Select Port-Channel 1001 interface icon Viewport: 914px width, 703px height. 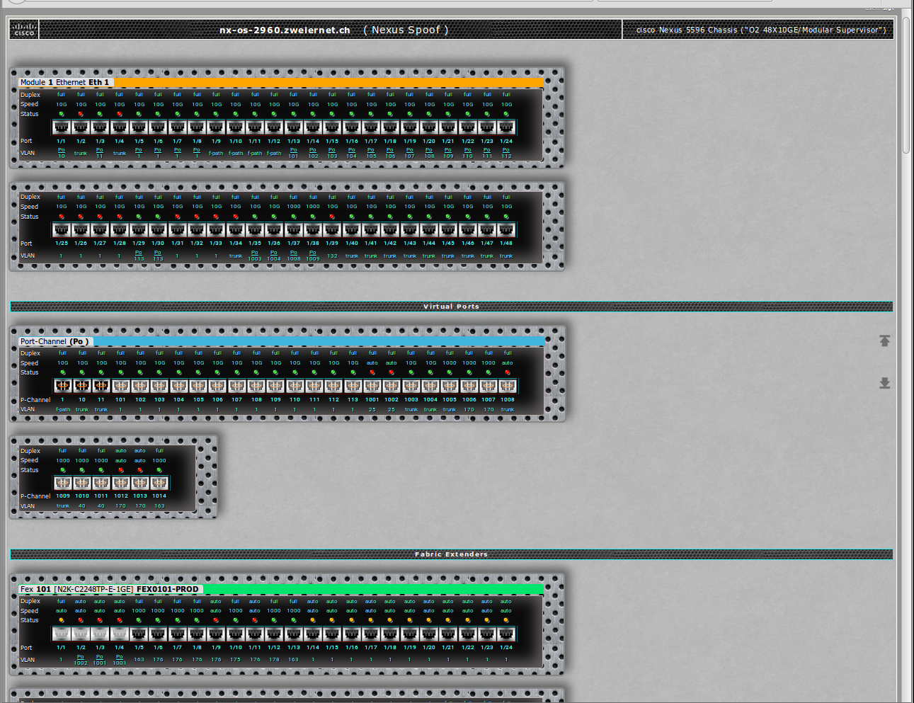coord(372,386)
